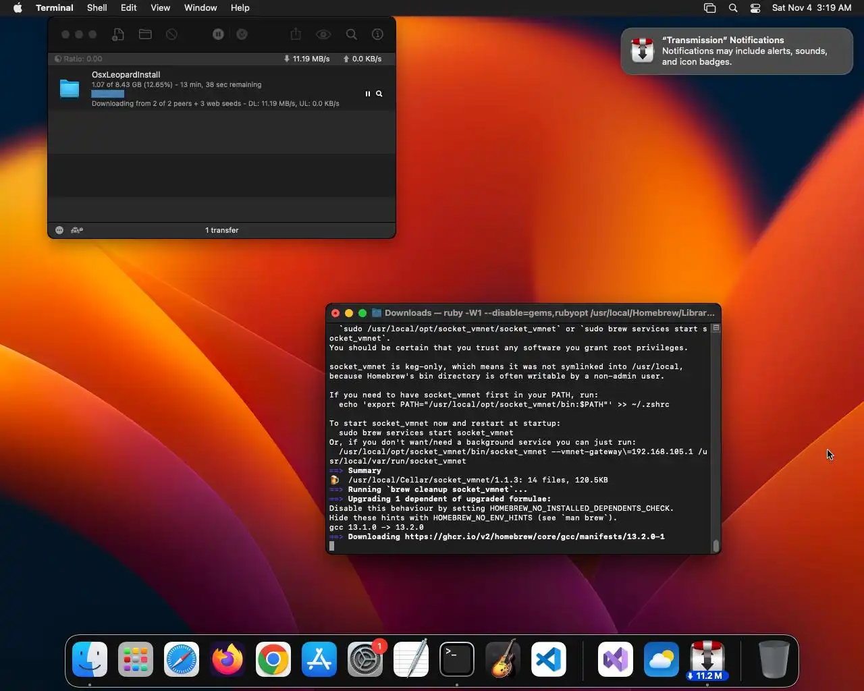Open Control Center in the menu bar
This screenshot has width=864, height=691.
pyautogui.click(x=755, y=7)
